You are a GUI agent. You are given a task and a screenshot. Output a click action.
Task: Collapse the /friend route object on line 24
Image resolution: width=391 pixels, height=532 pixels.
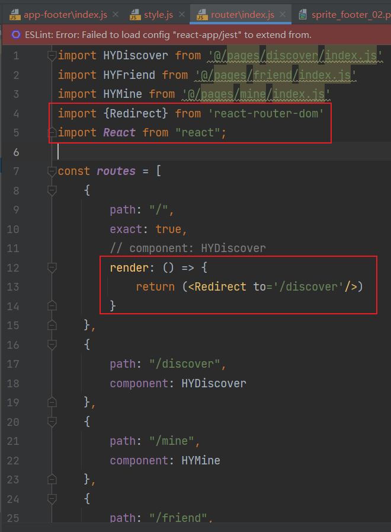(x=52, y=499)
